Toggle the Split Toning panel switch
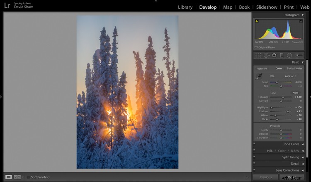The image size is (311, 182). pyautogui.click(x=254, y=156)
